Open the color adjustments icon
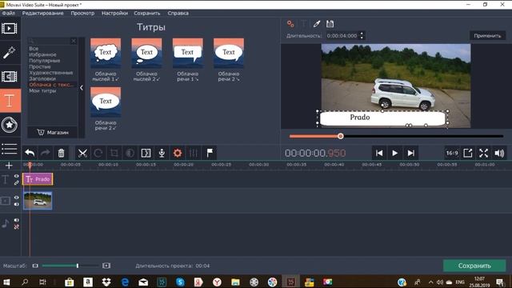The height and width of the screenshot is (288, 512). point(130,153)
